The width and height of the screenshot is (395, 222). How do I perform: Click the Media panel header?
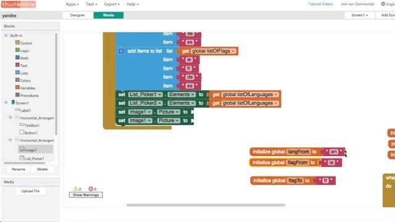tap(30, 182)
